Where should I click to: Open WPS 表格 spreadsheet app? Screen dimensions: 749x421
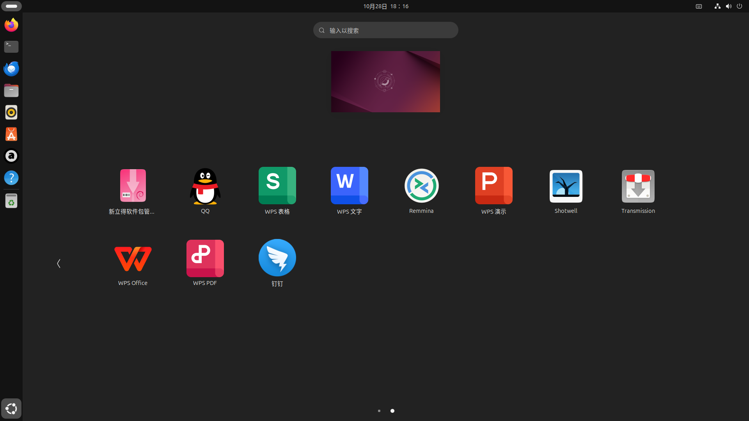[x=277, y=191]
